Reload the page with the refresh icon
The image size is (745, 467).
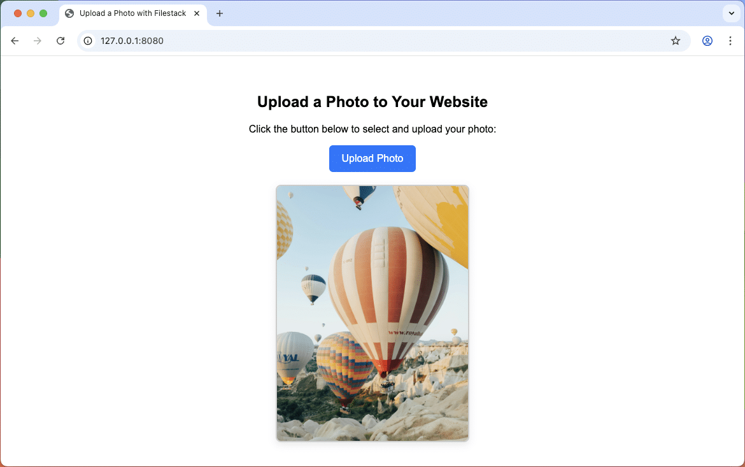coord(60,41)
